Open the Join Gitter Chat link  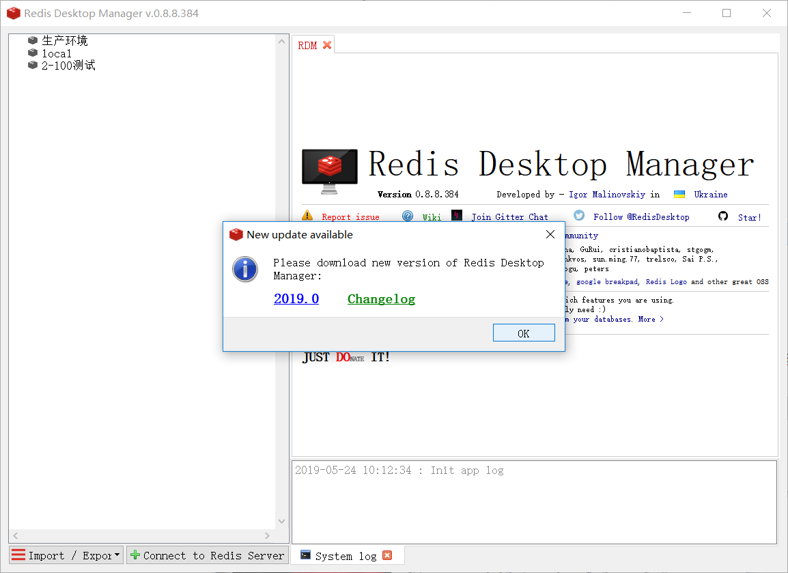[x=509, y=217]
